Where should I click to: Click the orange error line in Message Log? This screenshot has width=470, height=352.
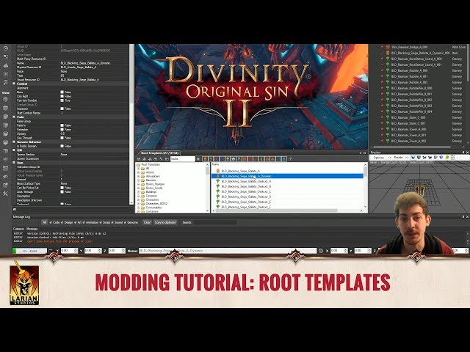tap(59, 241)
